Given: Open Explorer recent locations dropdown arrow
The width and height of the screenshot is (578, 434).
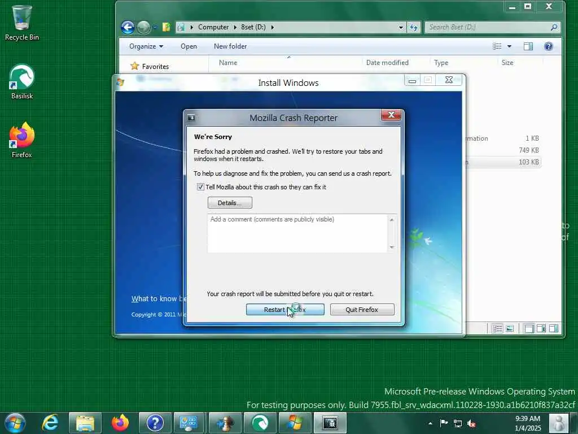Looking at the screenshot, I should coord(155,27).
